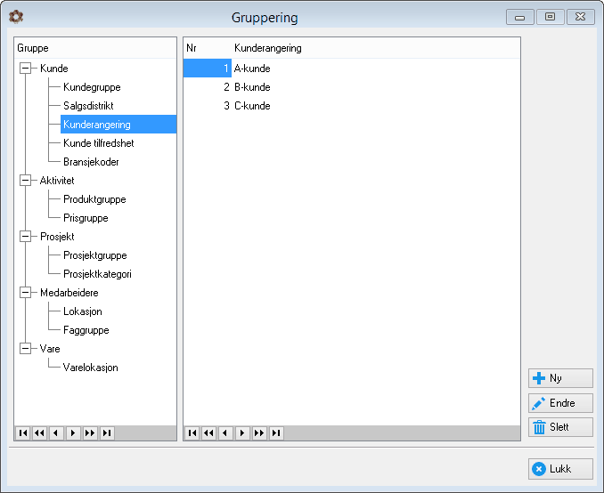Select Produktgruppe in the tree
This screenshot has width=604, height=493.
click(x=94, y=199)
